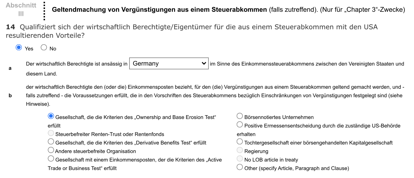This screenshot has width=414, height=178.
Task: Click the row marker letter a
Action: pos(10,68)
